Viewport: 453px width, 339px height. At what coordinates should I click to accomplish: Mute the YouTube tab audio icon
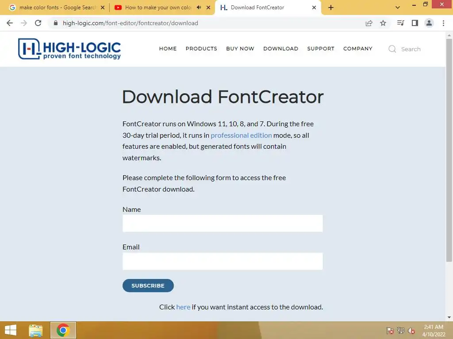click(199, 8)
